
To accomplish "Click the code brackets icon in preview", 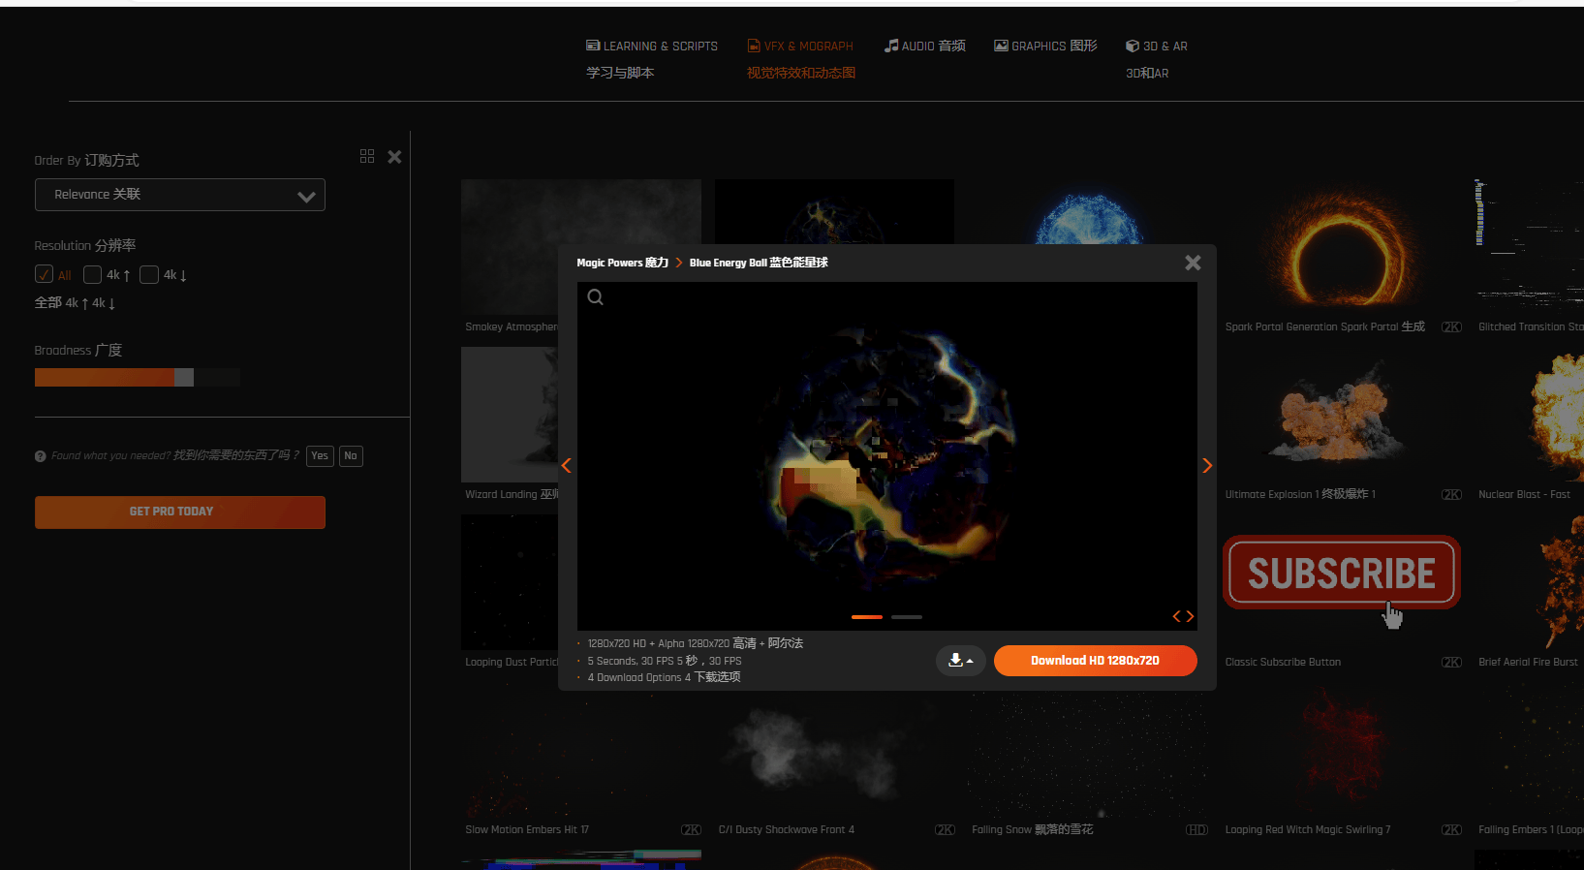I will [x=1183, y=616].
